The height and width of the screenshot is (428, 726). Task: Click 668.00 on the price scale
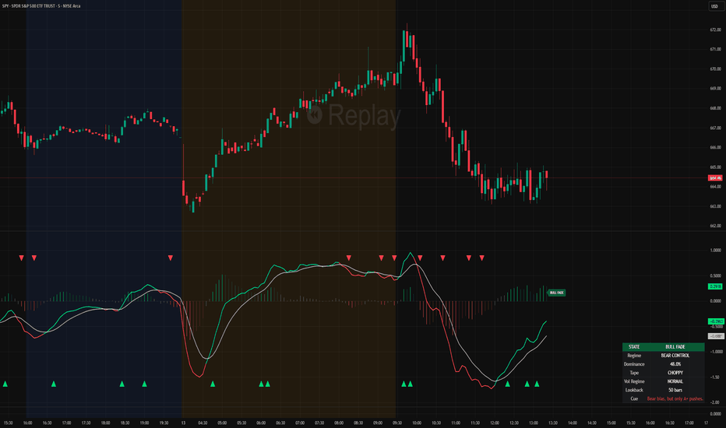(x=715, y=108)
